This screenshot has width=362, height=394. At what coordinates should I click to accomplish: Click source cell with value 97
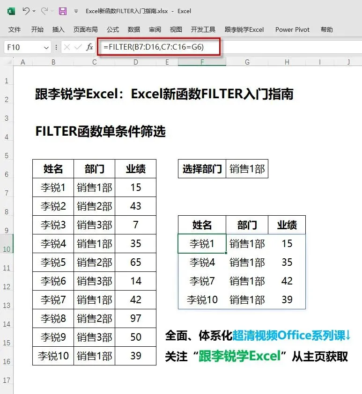pos(135,318)
